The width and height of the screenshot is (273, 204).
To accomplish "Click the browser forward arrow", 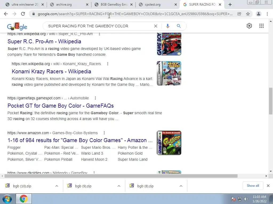I will 14,14.
